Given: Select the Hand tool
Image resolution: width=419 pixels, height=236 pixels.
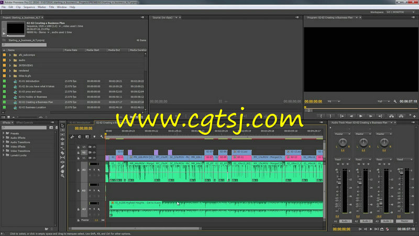Looking at the screenshot, I should pyautogui.click(x=62, y=171).
